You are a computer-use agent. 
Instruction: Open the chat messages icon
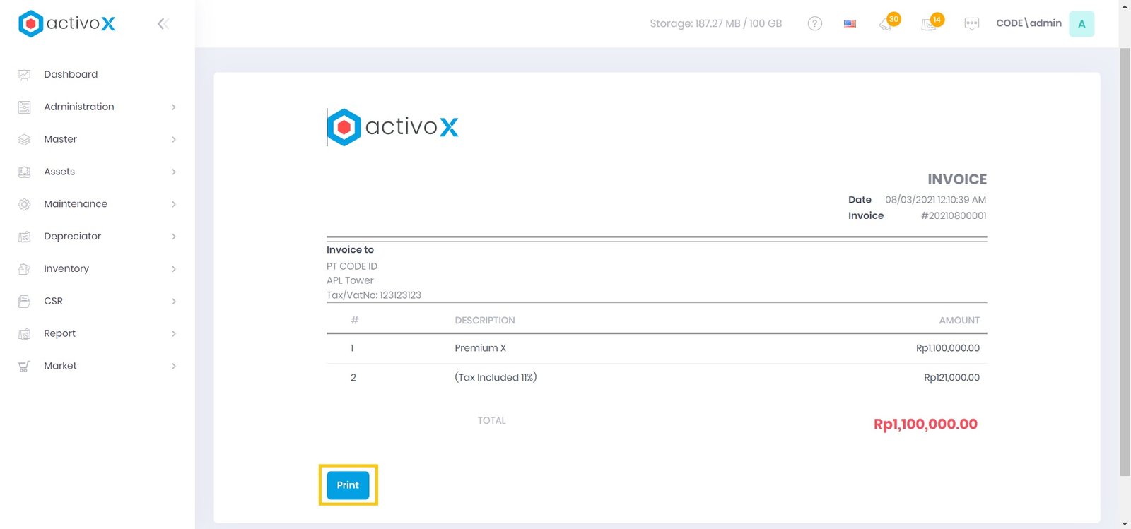[x=972, y=24]
